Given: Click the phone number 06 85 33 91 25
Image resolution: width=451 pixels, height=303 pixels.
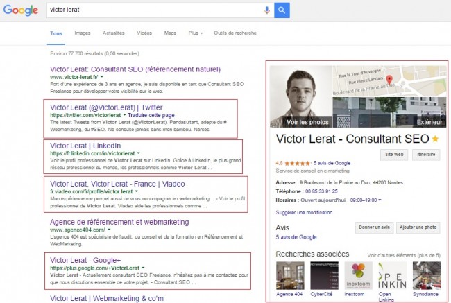Looking at the screenshot, I should (321, 191).
